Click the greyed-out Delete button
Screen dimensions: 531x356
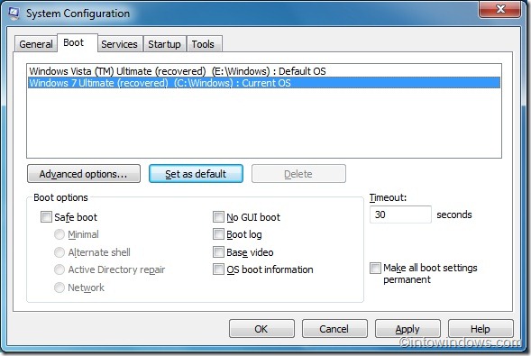298,174
